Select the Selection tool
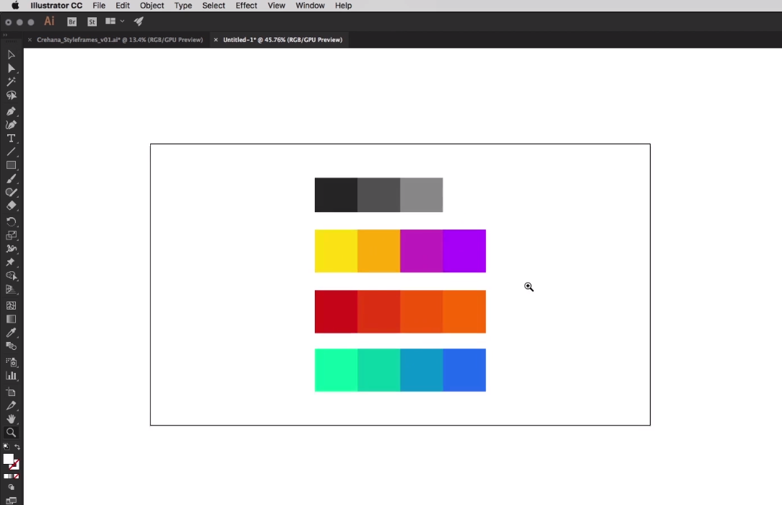The width and height of the screenshot is (782, 505). pos(11,55)
